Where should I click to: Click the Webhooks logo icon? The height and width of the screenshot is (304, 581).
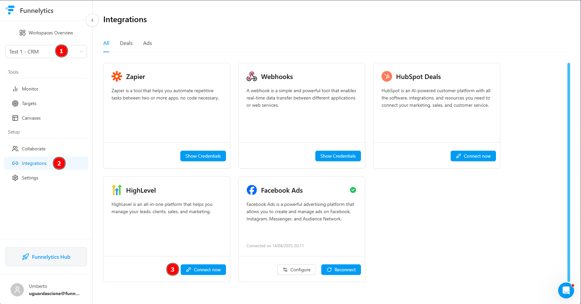(252, 76)
